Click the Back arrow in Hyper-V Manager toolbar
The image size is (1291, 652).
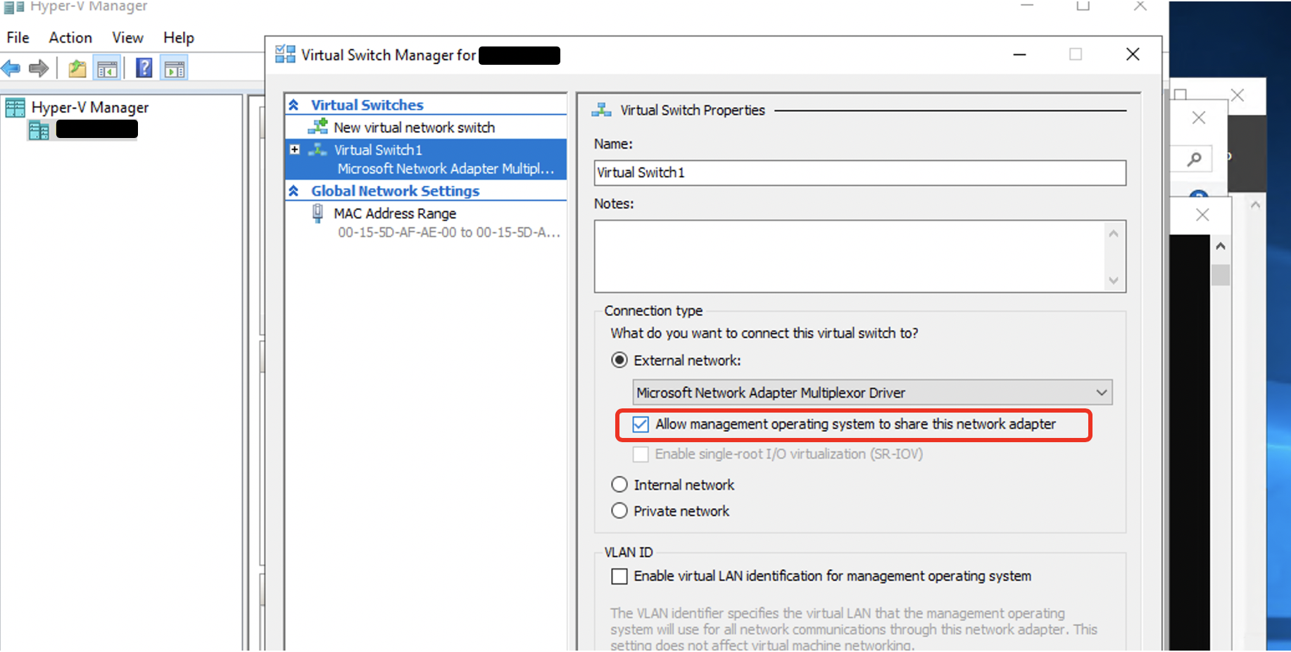pos(11,68)
